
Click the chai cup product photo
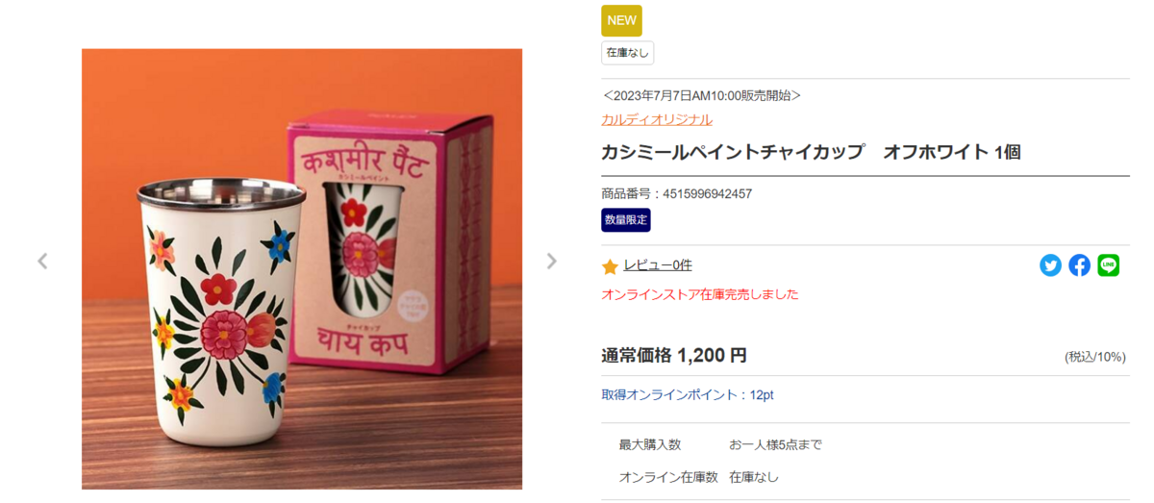[302, 268]
